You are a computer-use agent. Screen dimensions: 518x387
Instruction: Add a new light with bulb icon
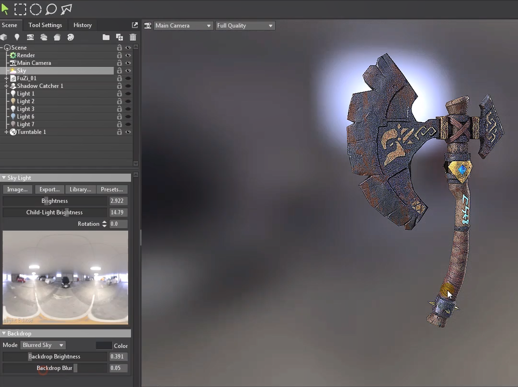[x=17, y=37]
